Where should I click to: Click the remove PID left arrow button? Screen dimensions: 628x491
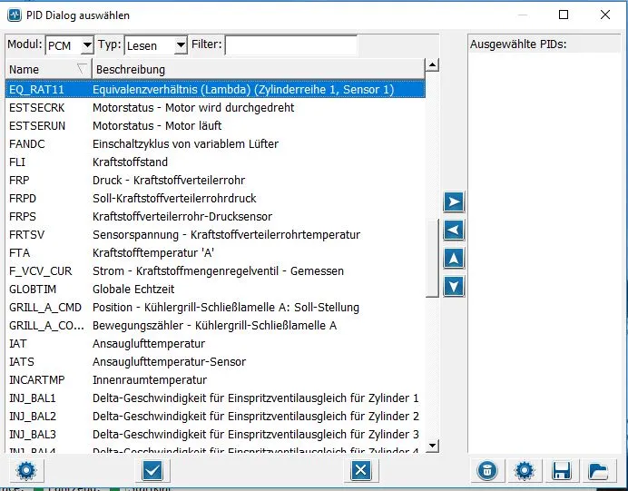pyautogui.click(x=454, y=231)
